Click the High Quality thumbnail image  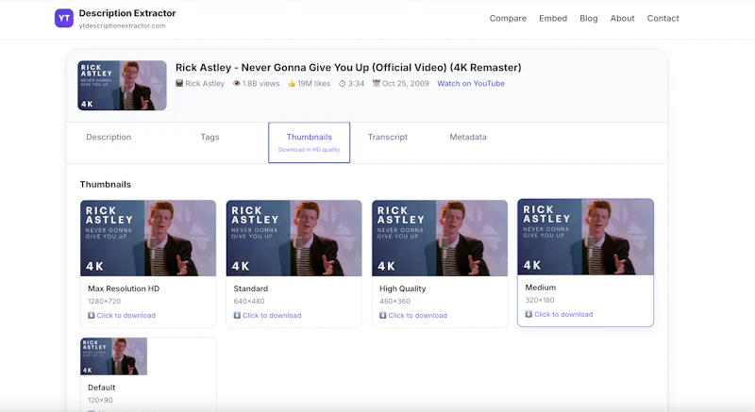tap(440, 238)
